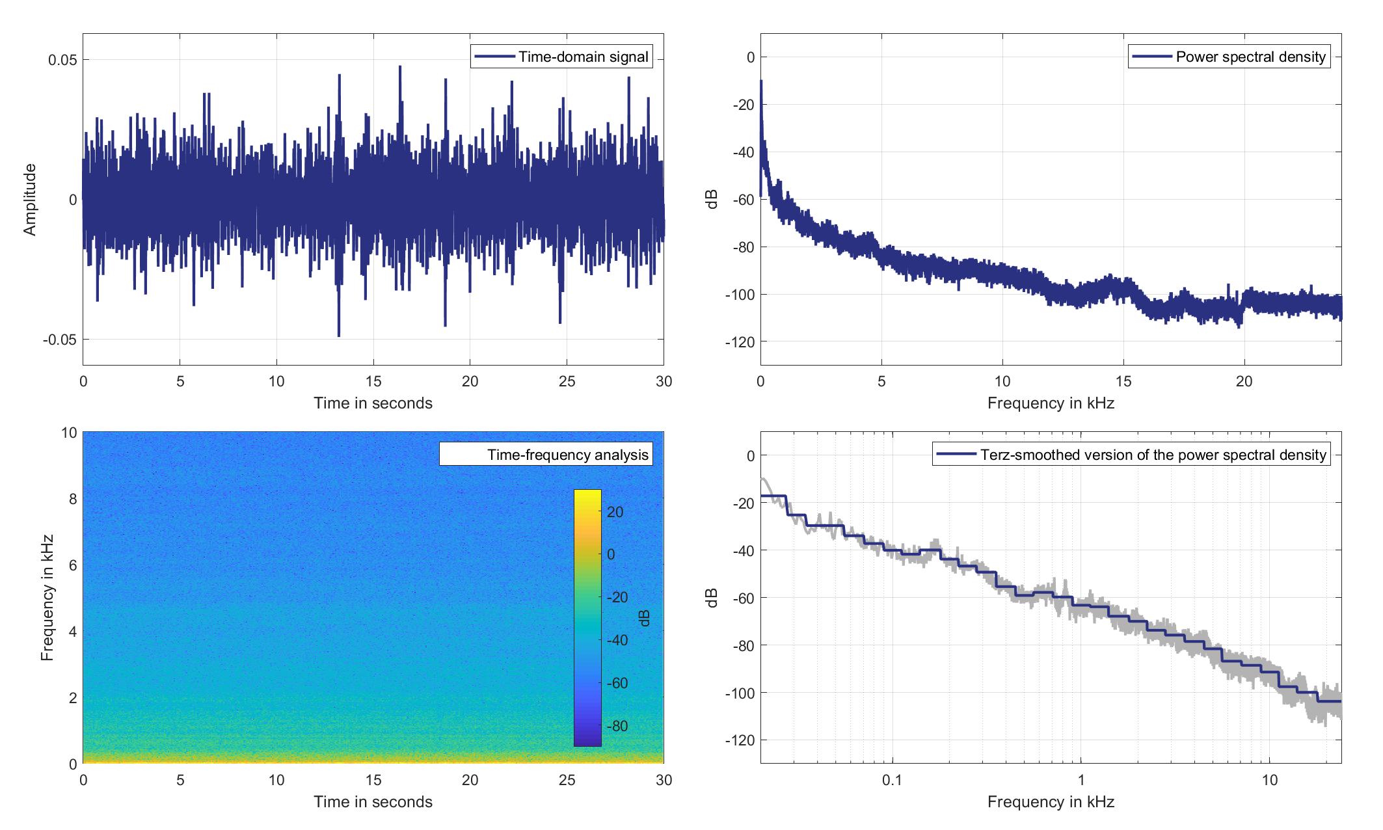The height and width of the screenshot is (830, 1383).
Task: Click the Frequency in kHz label under the PSD plot
Action: (1051, 403)
